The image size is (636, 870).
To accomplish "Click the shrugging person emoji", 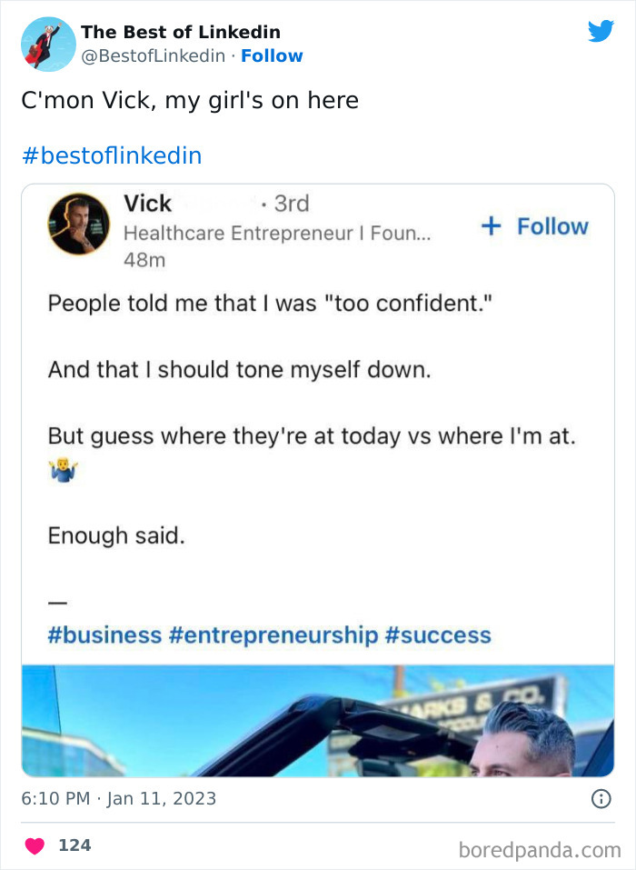I will click(x=63, y=471).
